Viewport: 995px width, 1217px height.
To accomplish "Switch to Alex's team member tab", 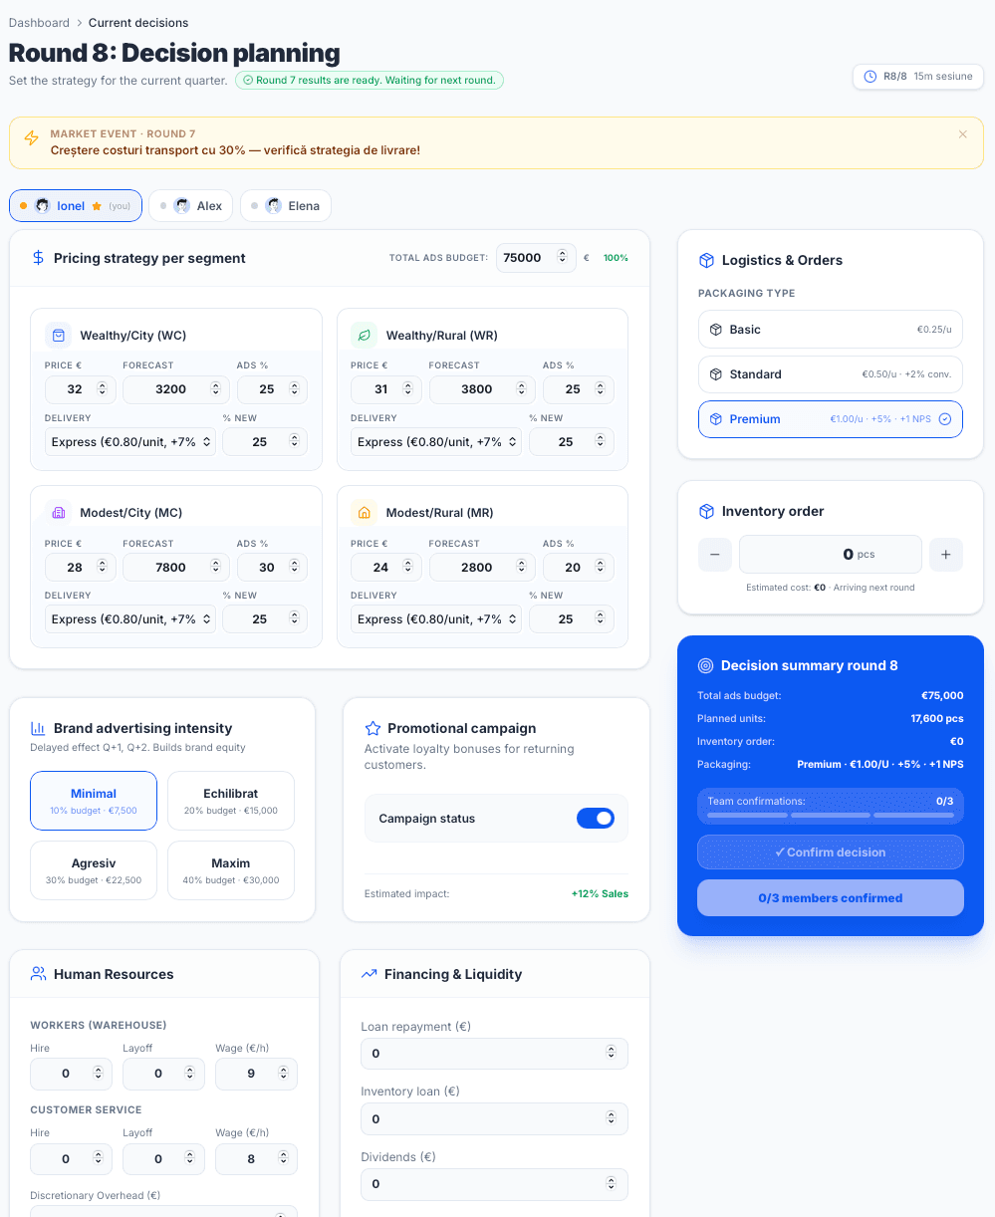I will [x=190, y=206].
